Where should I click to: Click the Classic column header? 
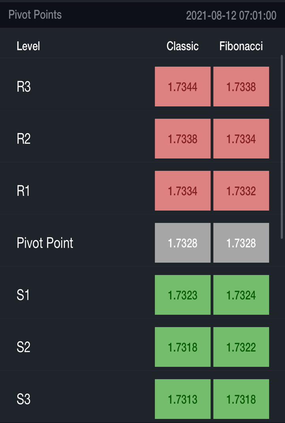183,46
